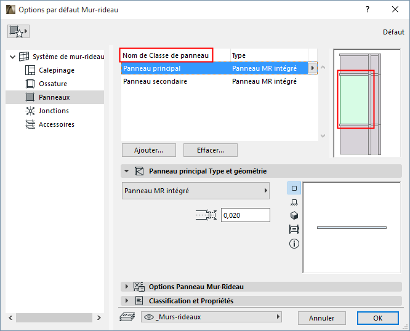Click the Options Panneau Mur-Rideau icon

(x=139, y=287)
